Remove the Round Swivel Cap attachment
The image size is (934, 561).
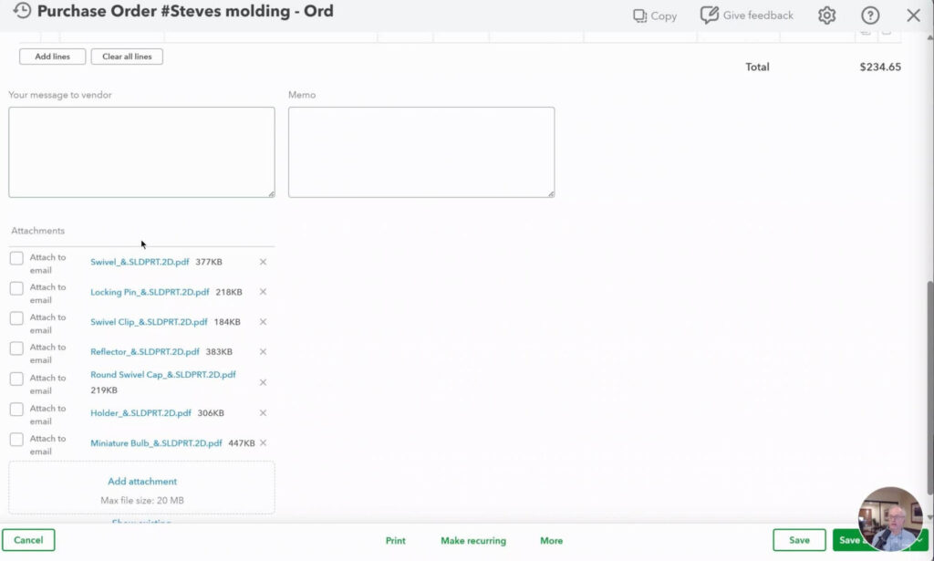263,382
